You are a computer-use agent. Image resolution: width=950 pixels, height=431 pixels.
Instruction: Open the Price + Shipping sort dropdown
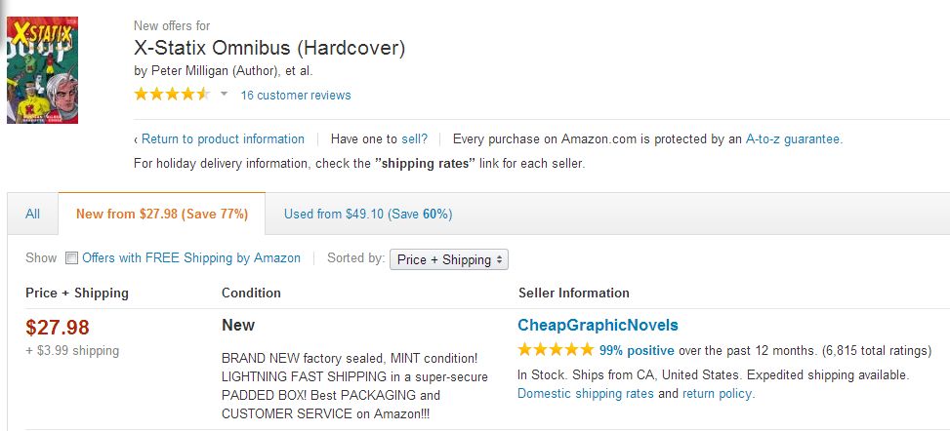point(449,259)
